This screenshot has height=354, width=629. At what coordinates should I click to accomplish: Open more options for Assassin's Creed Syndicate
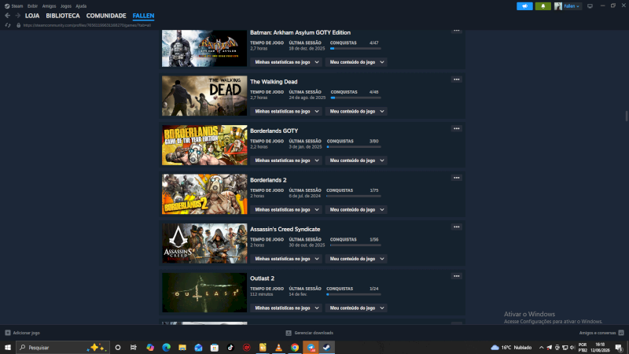pyautogui.click(x=457, y=227)
